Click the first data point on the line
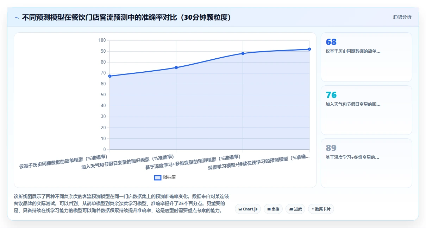 click(109, 76)
